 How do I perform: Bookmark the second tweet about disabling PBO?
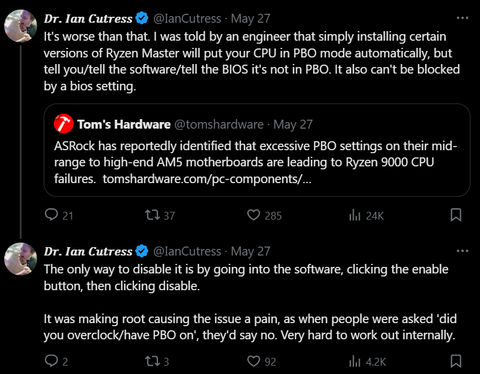pyautogui.click(x=456, y=361)
